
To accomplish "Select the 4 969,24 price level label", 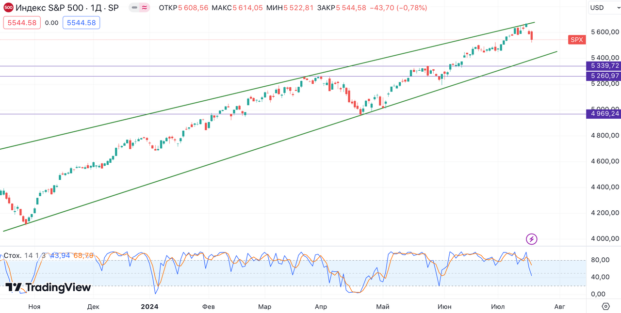I will tap(604, 114).
